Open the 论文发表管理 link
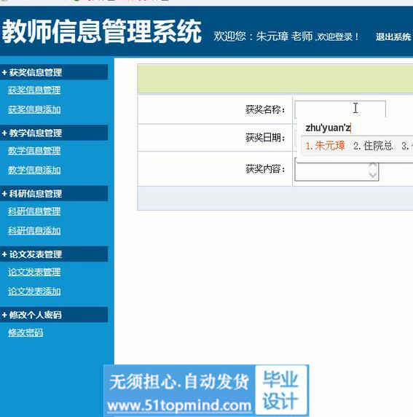This screenshot has height=417, width=413. [x=34, y=272]
